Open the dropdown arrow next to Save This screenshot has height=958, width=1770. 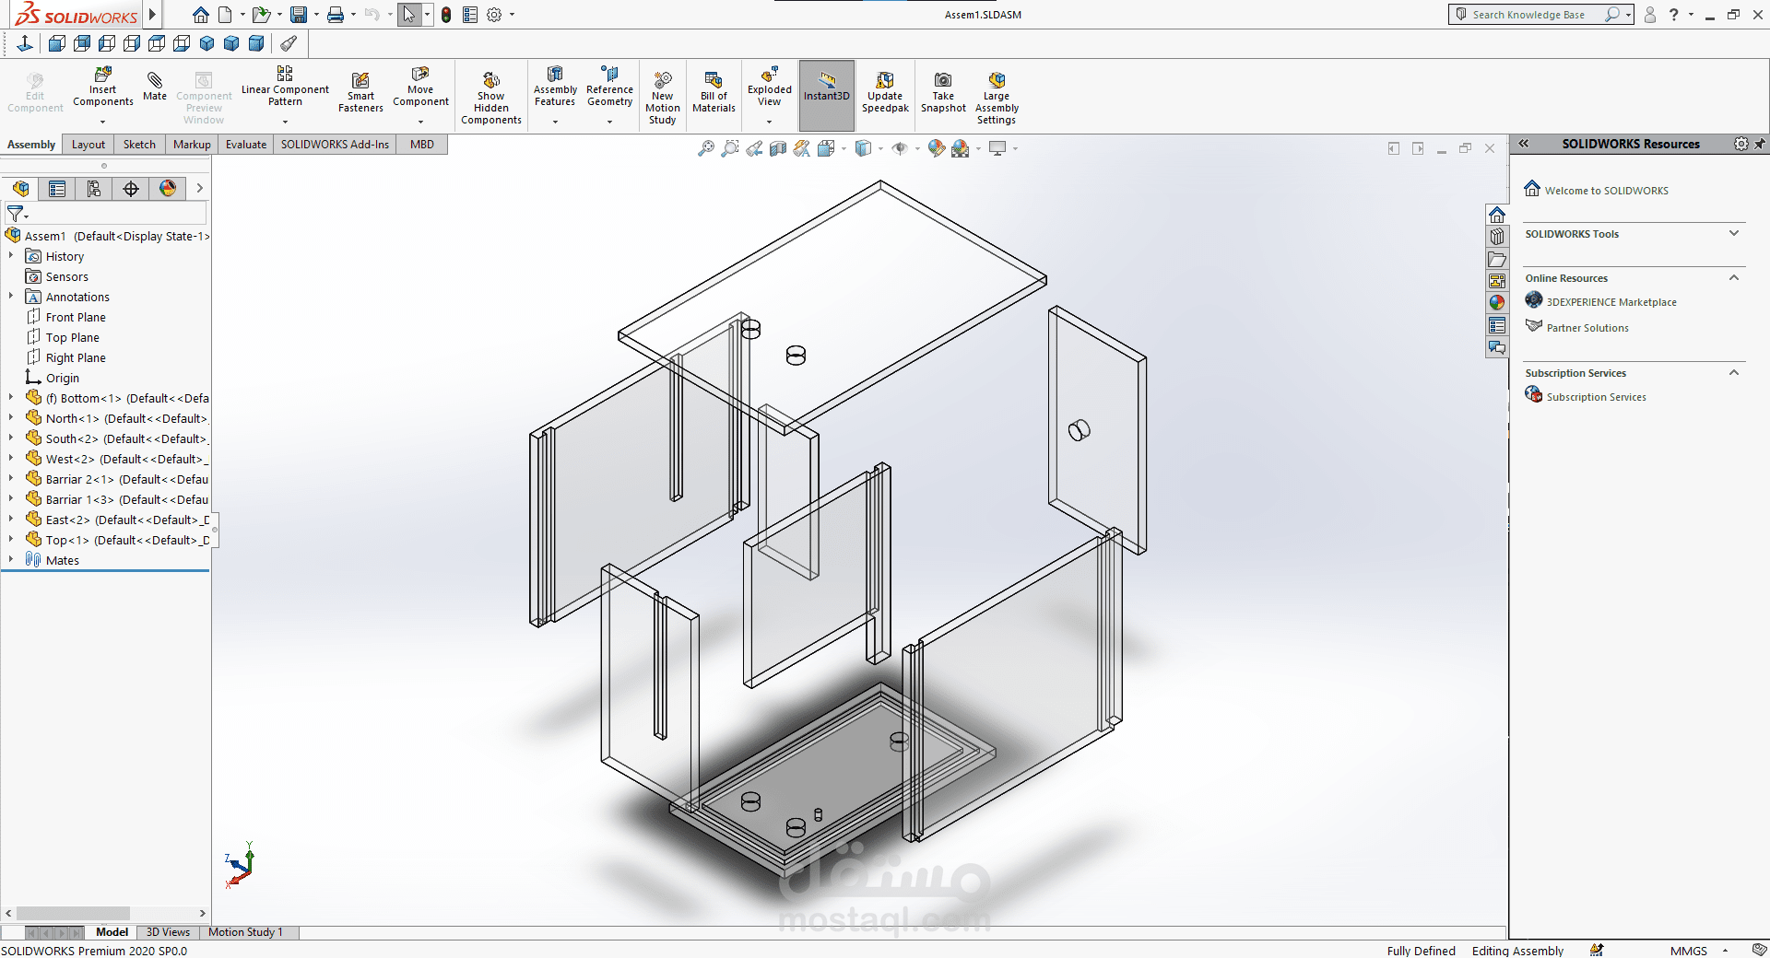pyautogui.click(x=316, y=15)
